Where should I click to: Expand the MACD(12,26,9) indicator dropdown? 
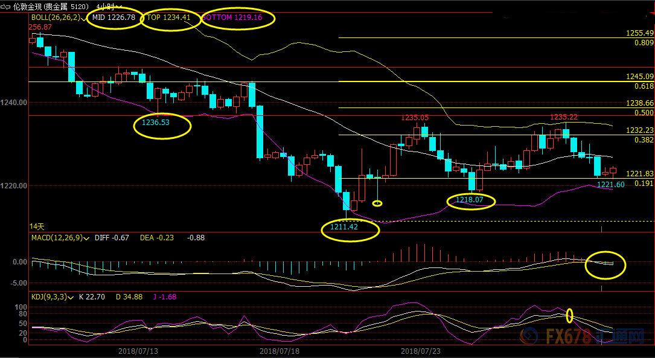87,238
